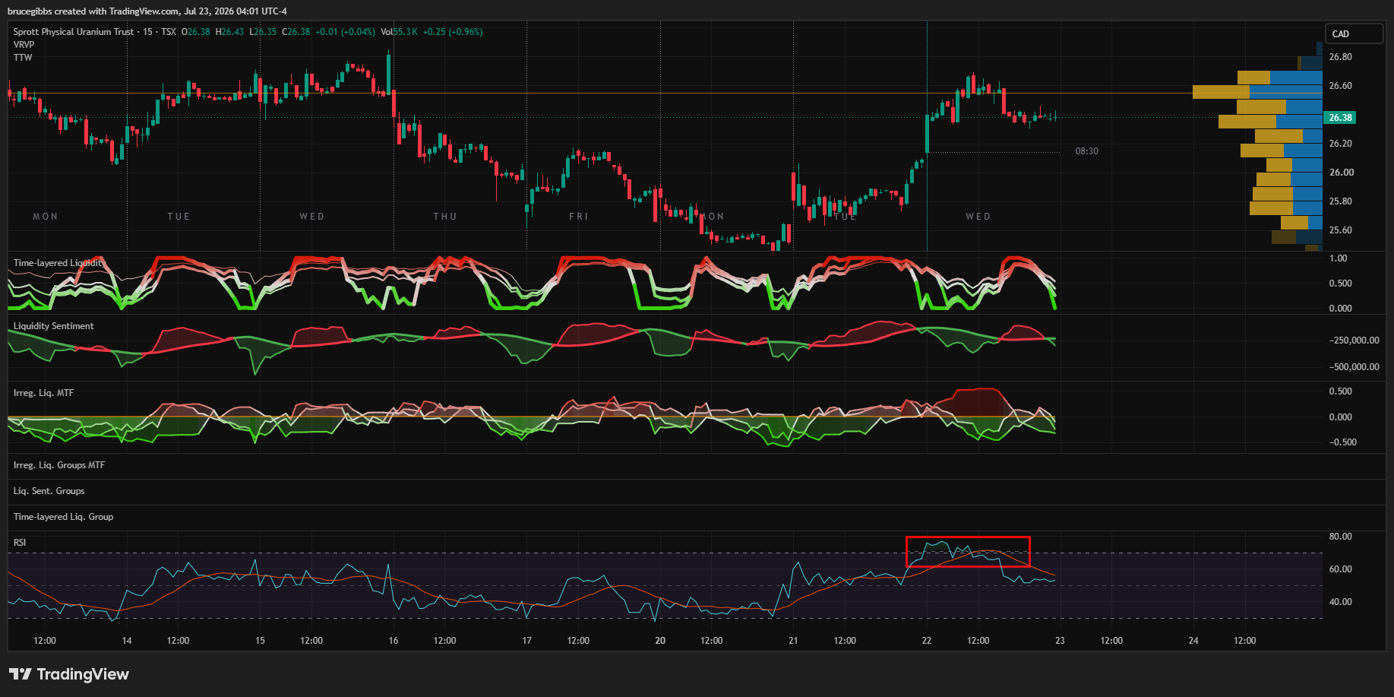
Task: Click the 26.60 price scale label
Action: click(x=1340, y=86)
